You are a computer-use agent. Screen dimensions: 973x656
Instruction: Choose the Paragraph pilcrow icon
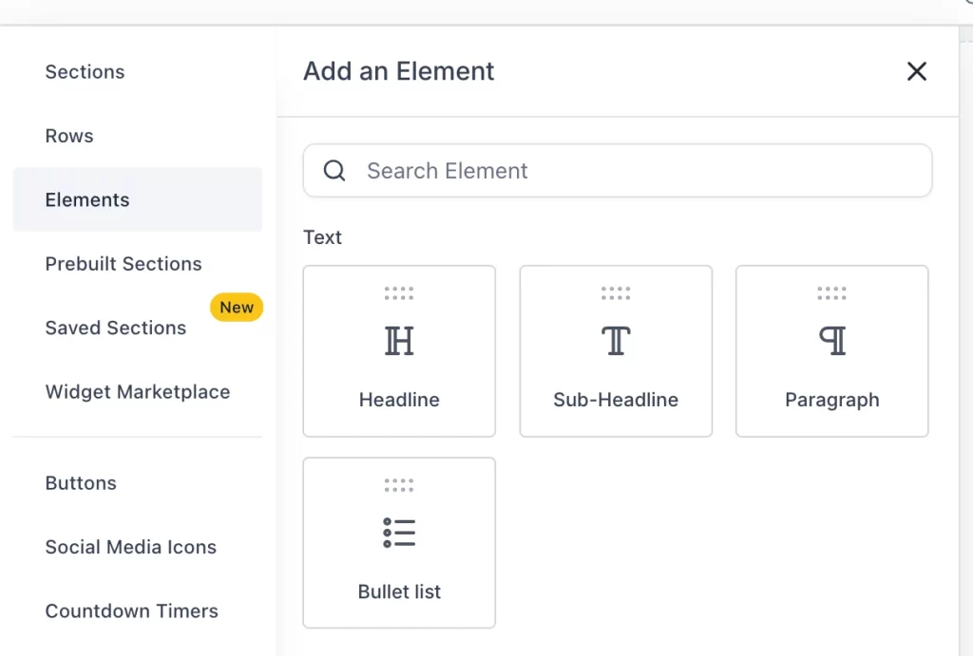click(x=832, y=342)
